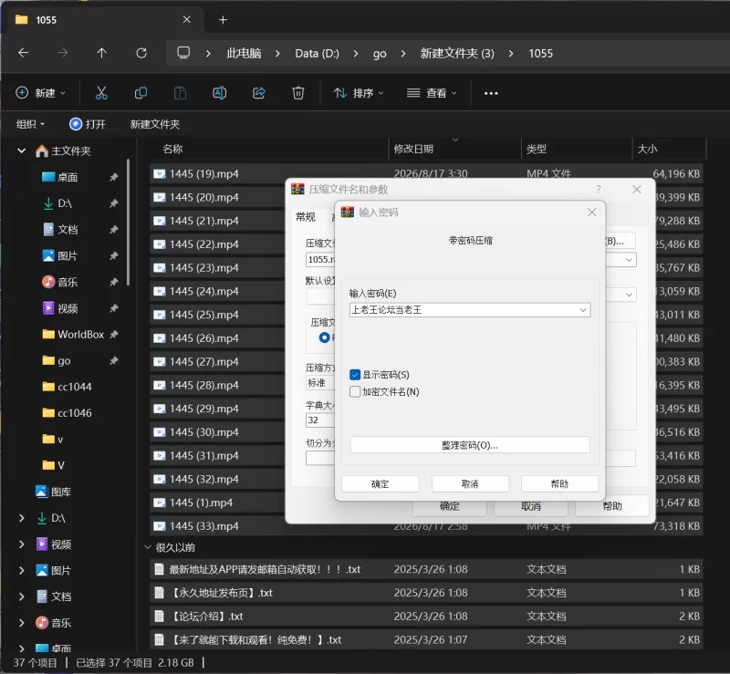Click 新建文件夹 (3) breadcrumb segment
Screen dimensions: 730x674
pyautogui.click(x=457, y=53)
